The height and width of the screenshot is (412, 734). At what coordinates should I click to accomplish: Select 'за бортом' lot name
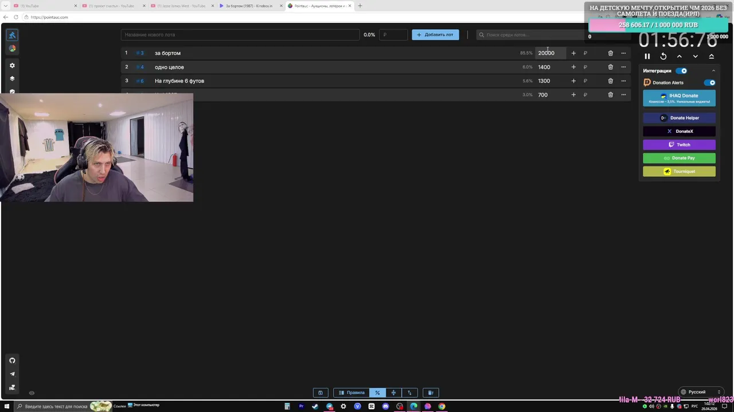[x=167, y=53]
